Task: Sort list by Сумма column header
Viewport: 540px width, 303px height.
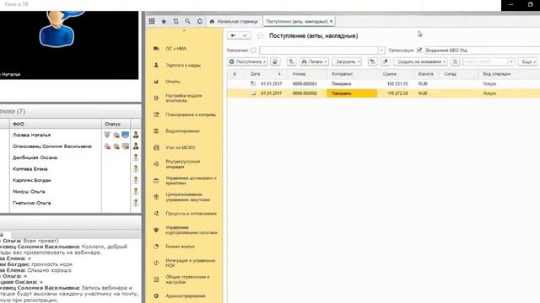Action: click(389, 74)
